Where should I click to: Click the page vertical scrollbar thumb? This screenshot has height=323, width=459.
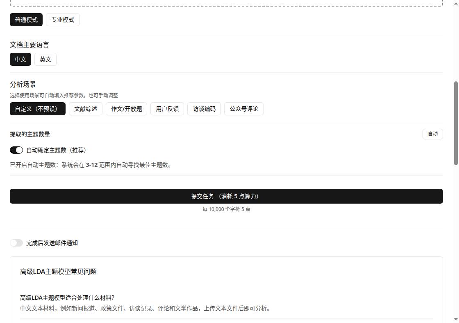click(456, 123)
